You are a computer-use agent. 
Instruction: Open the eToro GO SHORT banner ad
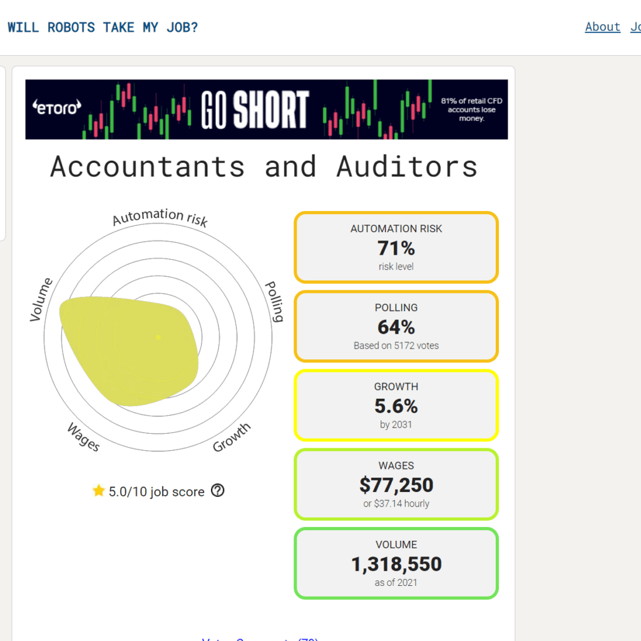pyautogui.click(x=267, y=110)
